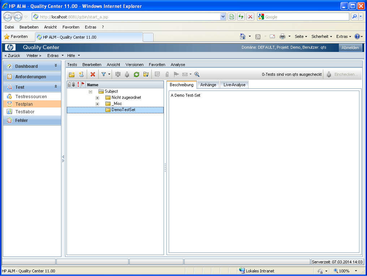Screen dimensions: 367x276
Task: Click the check-out upload icon in the toolbar
Action: [118, 74]
